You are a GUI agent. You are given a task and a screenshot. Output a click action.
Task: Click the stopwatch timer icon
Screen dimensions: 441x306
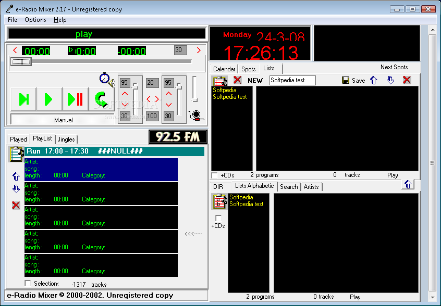click(104, 79)
